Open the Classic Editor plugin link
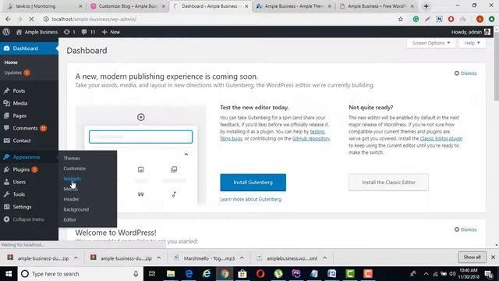The image size is (499, 281). point(441,139)
